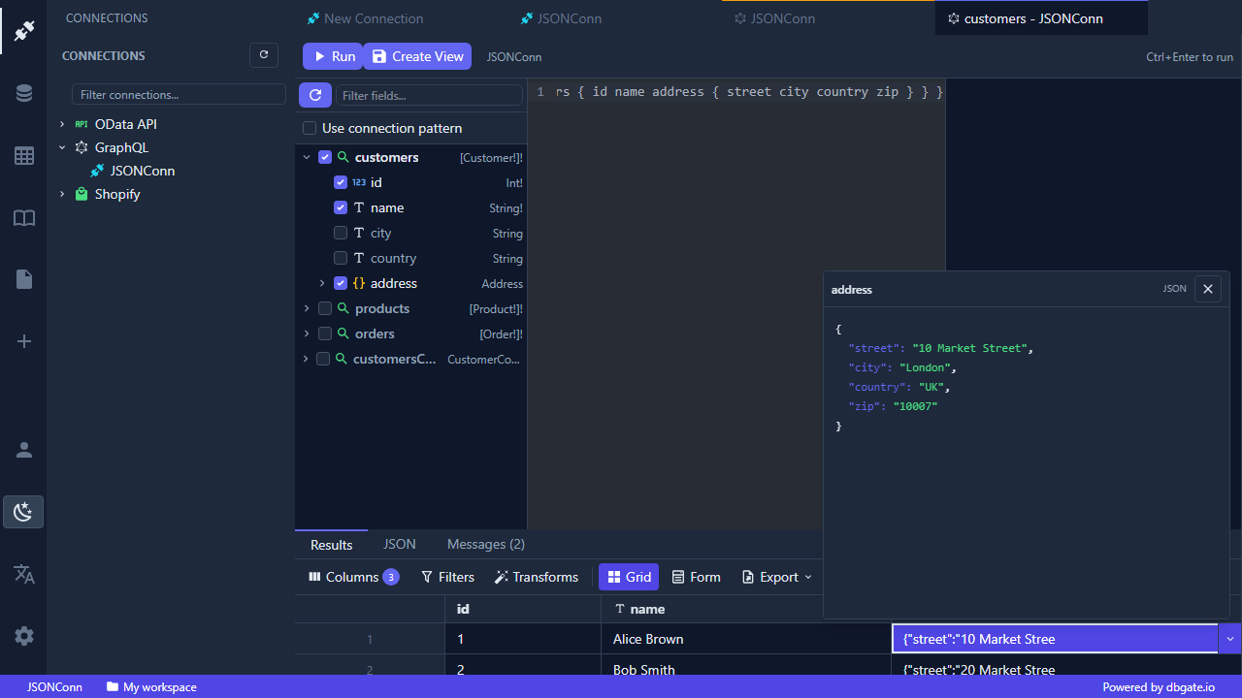
Task: Expand the OData API connection
Action: pyautogui.click(x=62, y=124)
